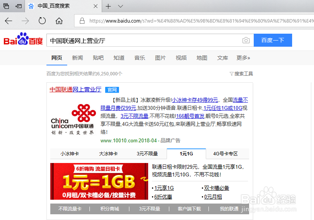
Task: Focus the Baidu search input box
Action: tap(144, 40)
